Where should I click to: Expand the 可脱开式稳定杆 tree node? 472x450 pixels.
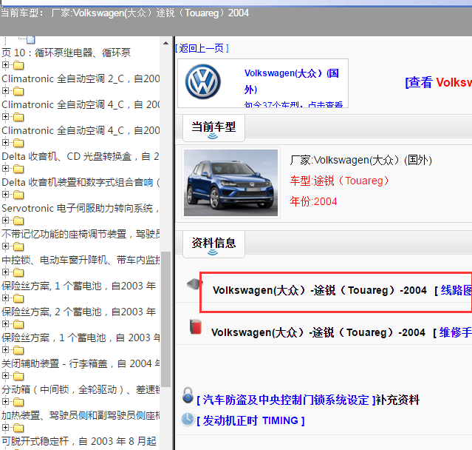[5, 428]
